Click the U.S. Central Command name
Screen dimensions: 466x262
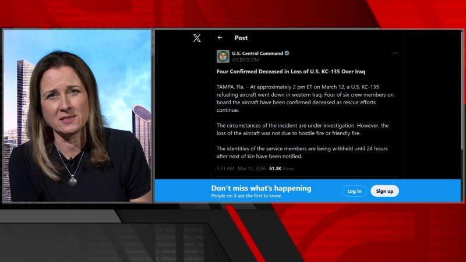[x=257, y=53]
